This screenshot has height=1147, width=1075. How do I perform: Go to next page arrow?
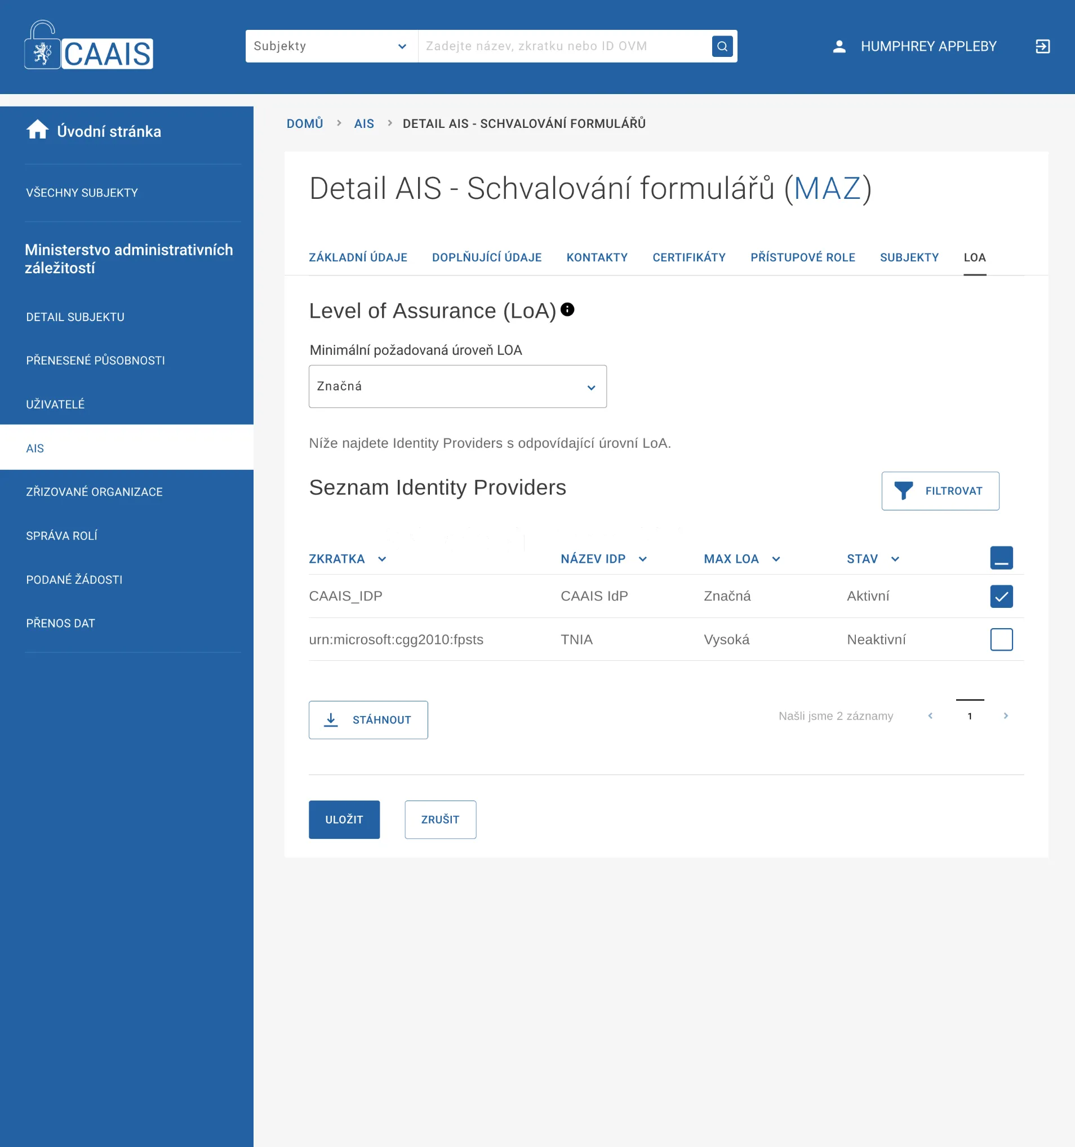pyautogui.click(x=1005, y=715)
